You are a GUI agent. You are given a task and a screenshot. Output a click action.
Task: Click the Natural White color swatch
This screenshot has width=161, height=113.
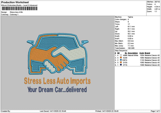coord(121,55)
